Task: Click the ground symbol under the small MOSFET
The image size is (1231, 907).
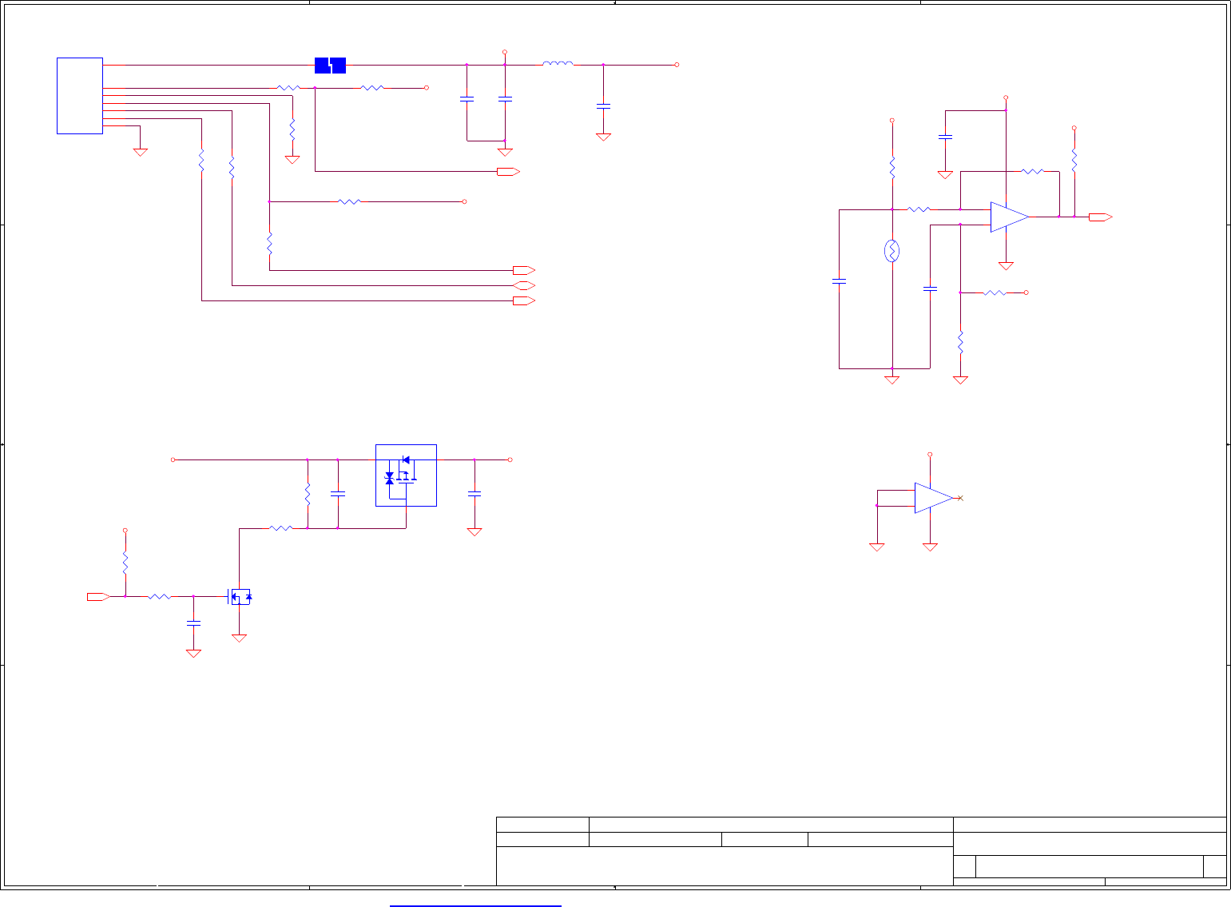Action: 240,638
